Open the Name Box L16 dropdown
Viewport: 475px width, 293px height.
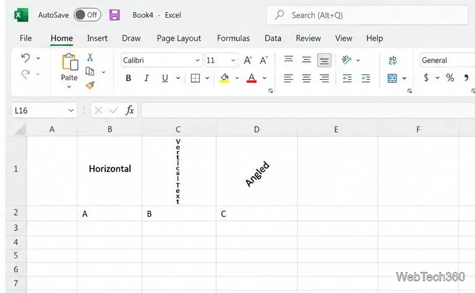click(x=71, y=111)
